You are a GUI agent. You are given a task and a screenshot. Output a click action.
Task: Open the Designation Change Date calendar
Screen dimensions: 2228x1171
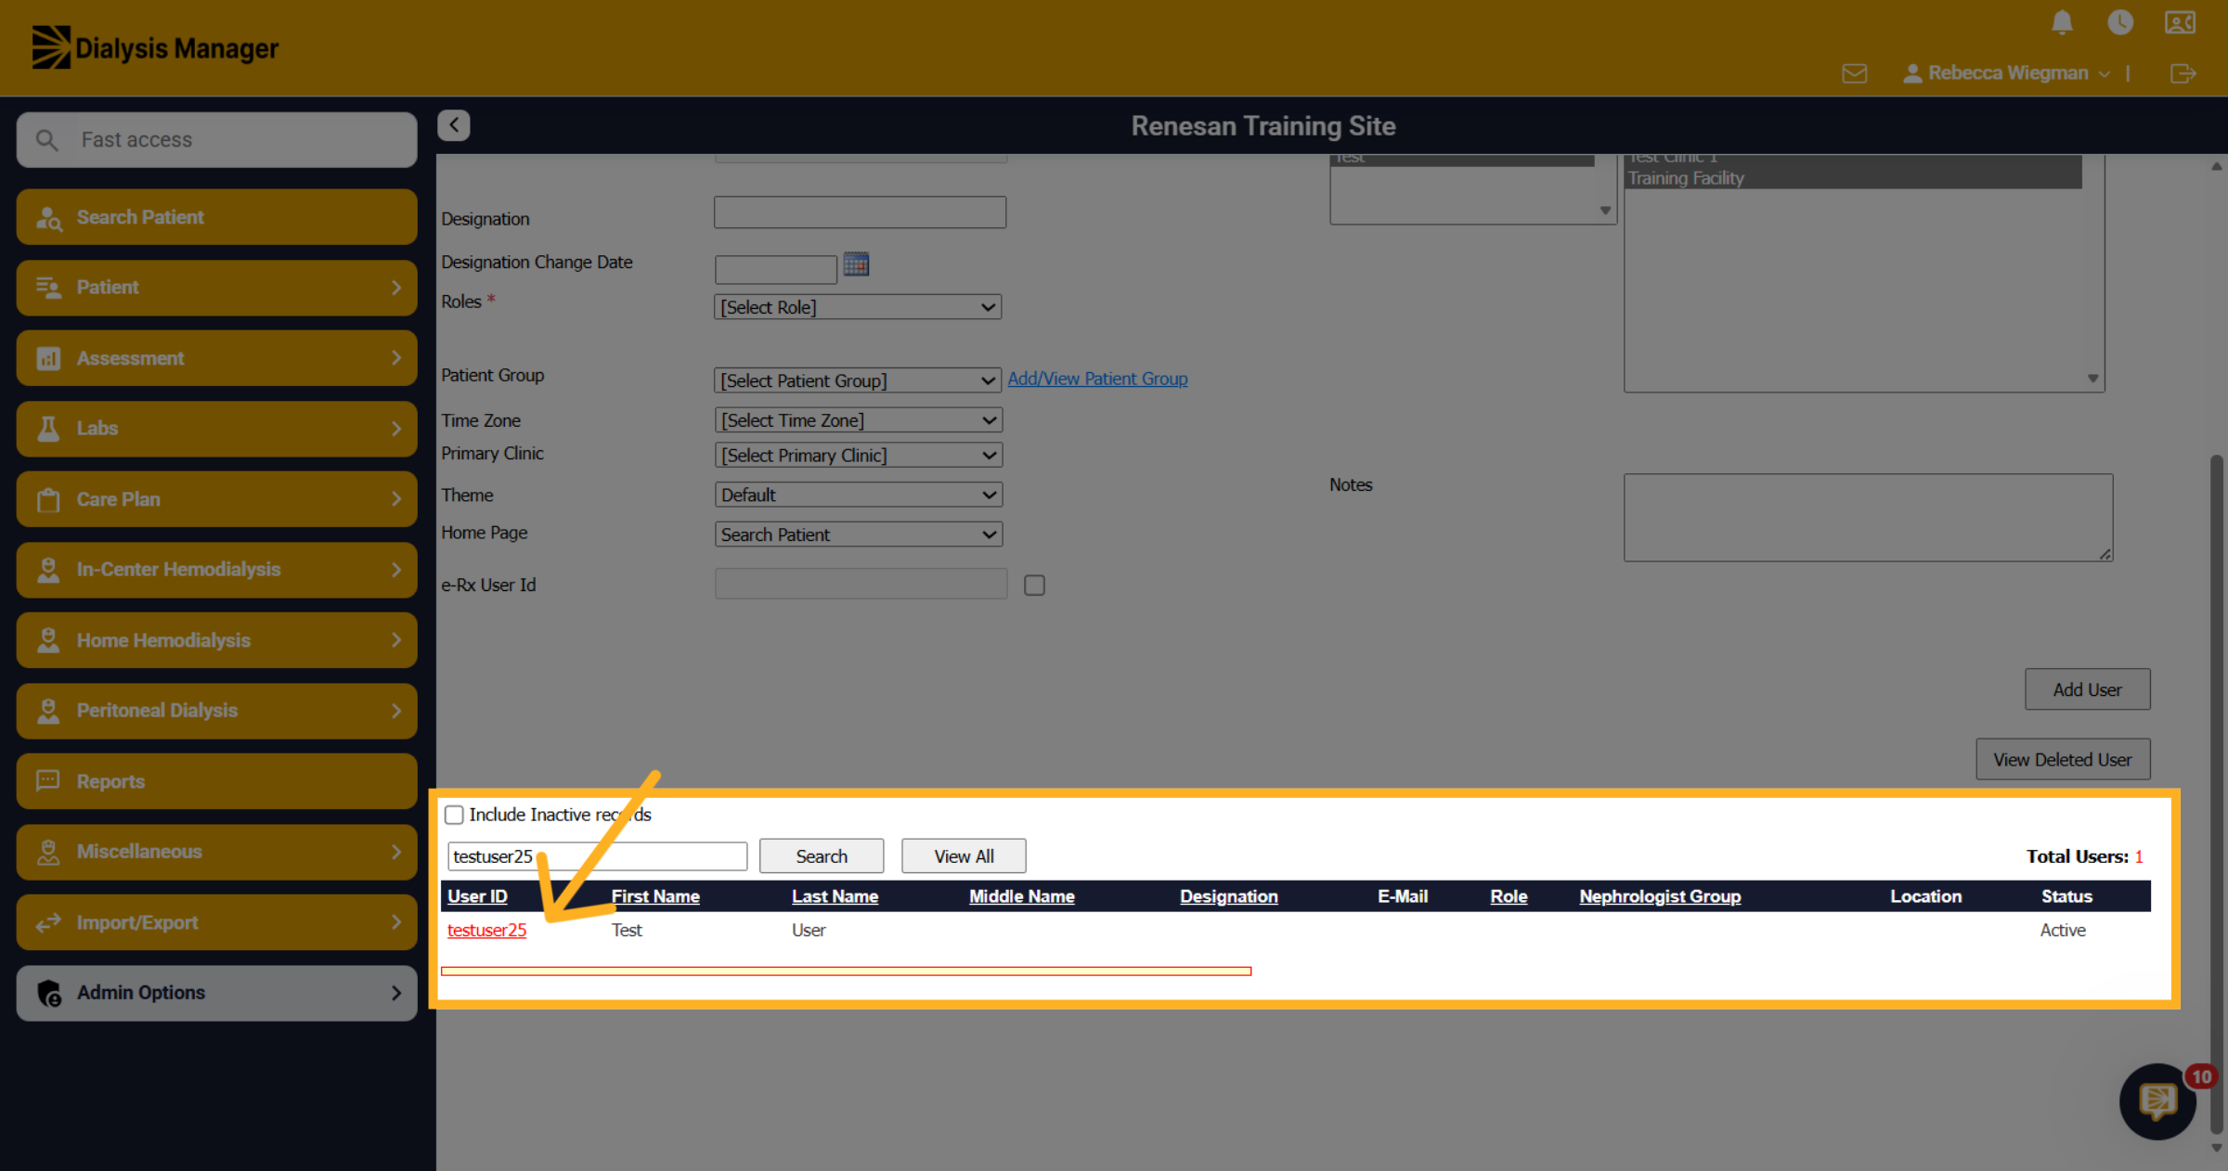tap(856, 264)
